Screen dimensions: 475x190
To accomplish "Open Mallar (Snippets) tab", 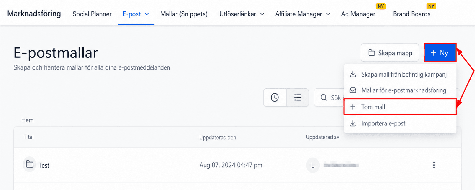I will click(x=184, y=14).
